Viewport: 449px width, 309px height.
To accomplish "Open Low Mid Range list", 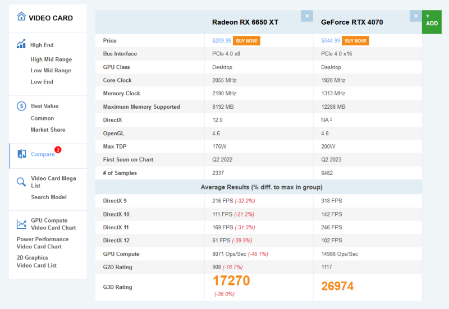I will (x=51, y=71).
